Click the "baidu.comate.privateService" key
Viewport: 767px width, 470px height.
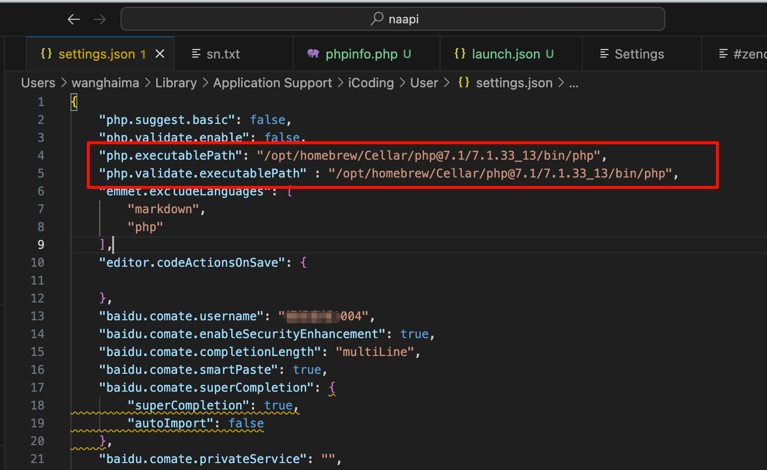click(203, 459)
